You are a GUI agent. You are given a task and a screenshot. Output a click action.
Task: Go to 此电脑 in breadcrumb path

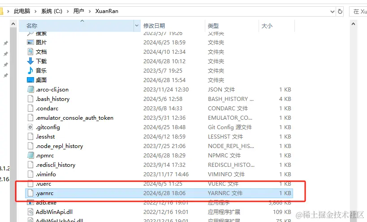pos(22,11)
